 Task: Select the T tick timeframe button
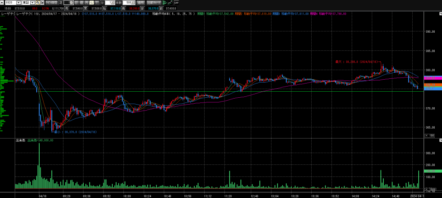point(96,3)
